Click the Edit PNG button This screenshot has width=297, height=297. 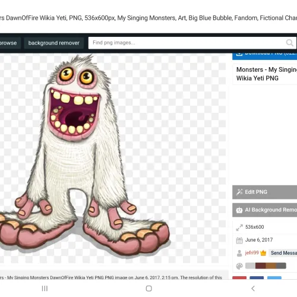264,192
